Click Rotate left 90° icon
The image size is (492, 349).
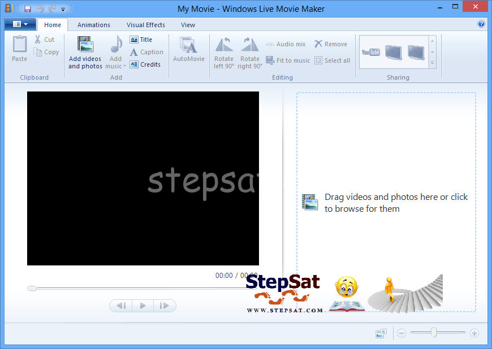(224, 45)
